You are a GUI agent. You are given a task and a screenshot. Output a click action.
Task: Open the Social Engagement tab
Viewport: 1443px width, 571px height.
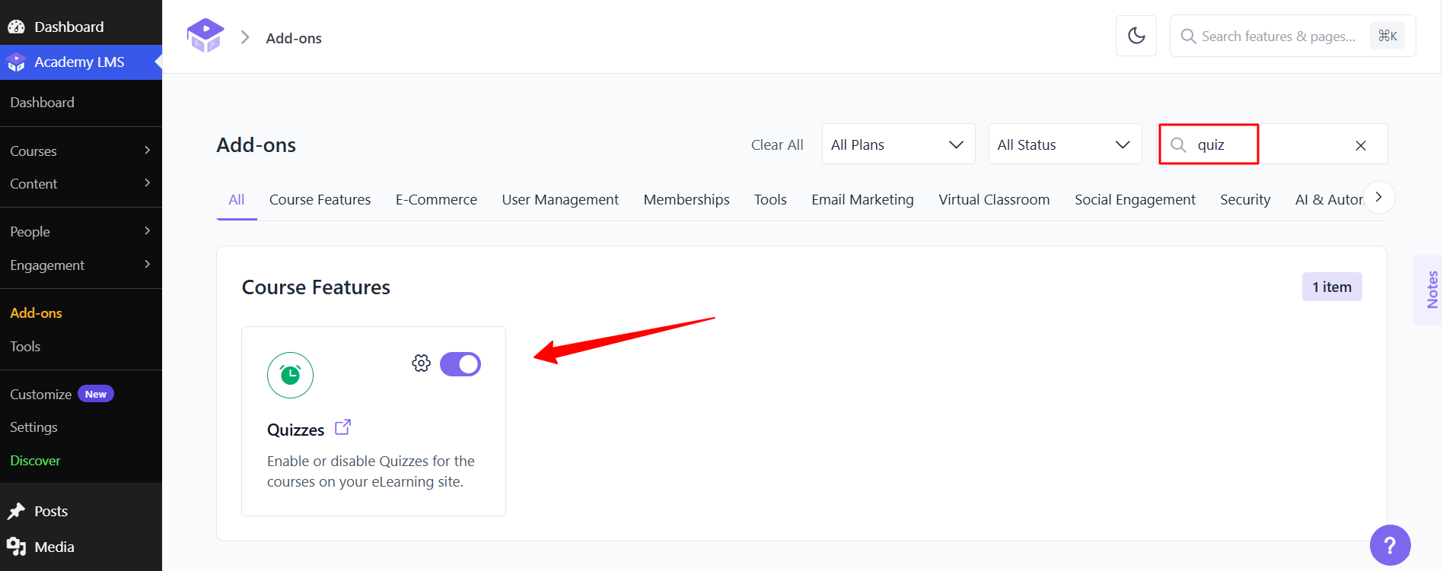click(x=1135, y=199)
